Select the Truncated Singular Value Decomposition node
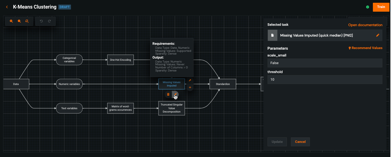Viewport: 391px width, 157px height. click(171, 108)
